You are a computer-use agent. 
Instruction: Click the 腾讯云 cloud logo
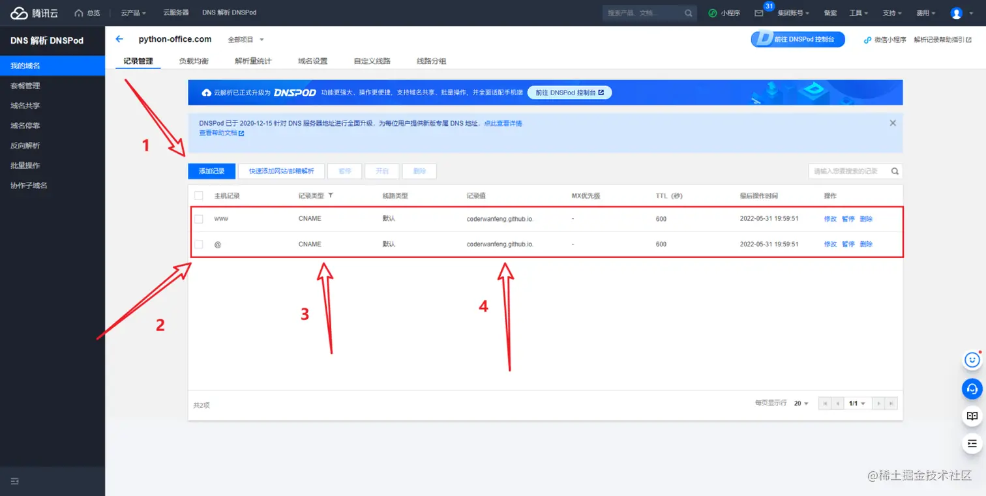34,13
